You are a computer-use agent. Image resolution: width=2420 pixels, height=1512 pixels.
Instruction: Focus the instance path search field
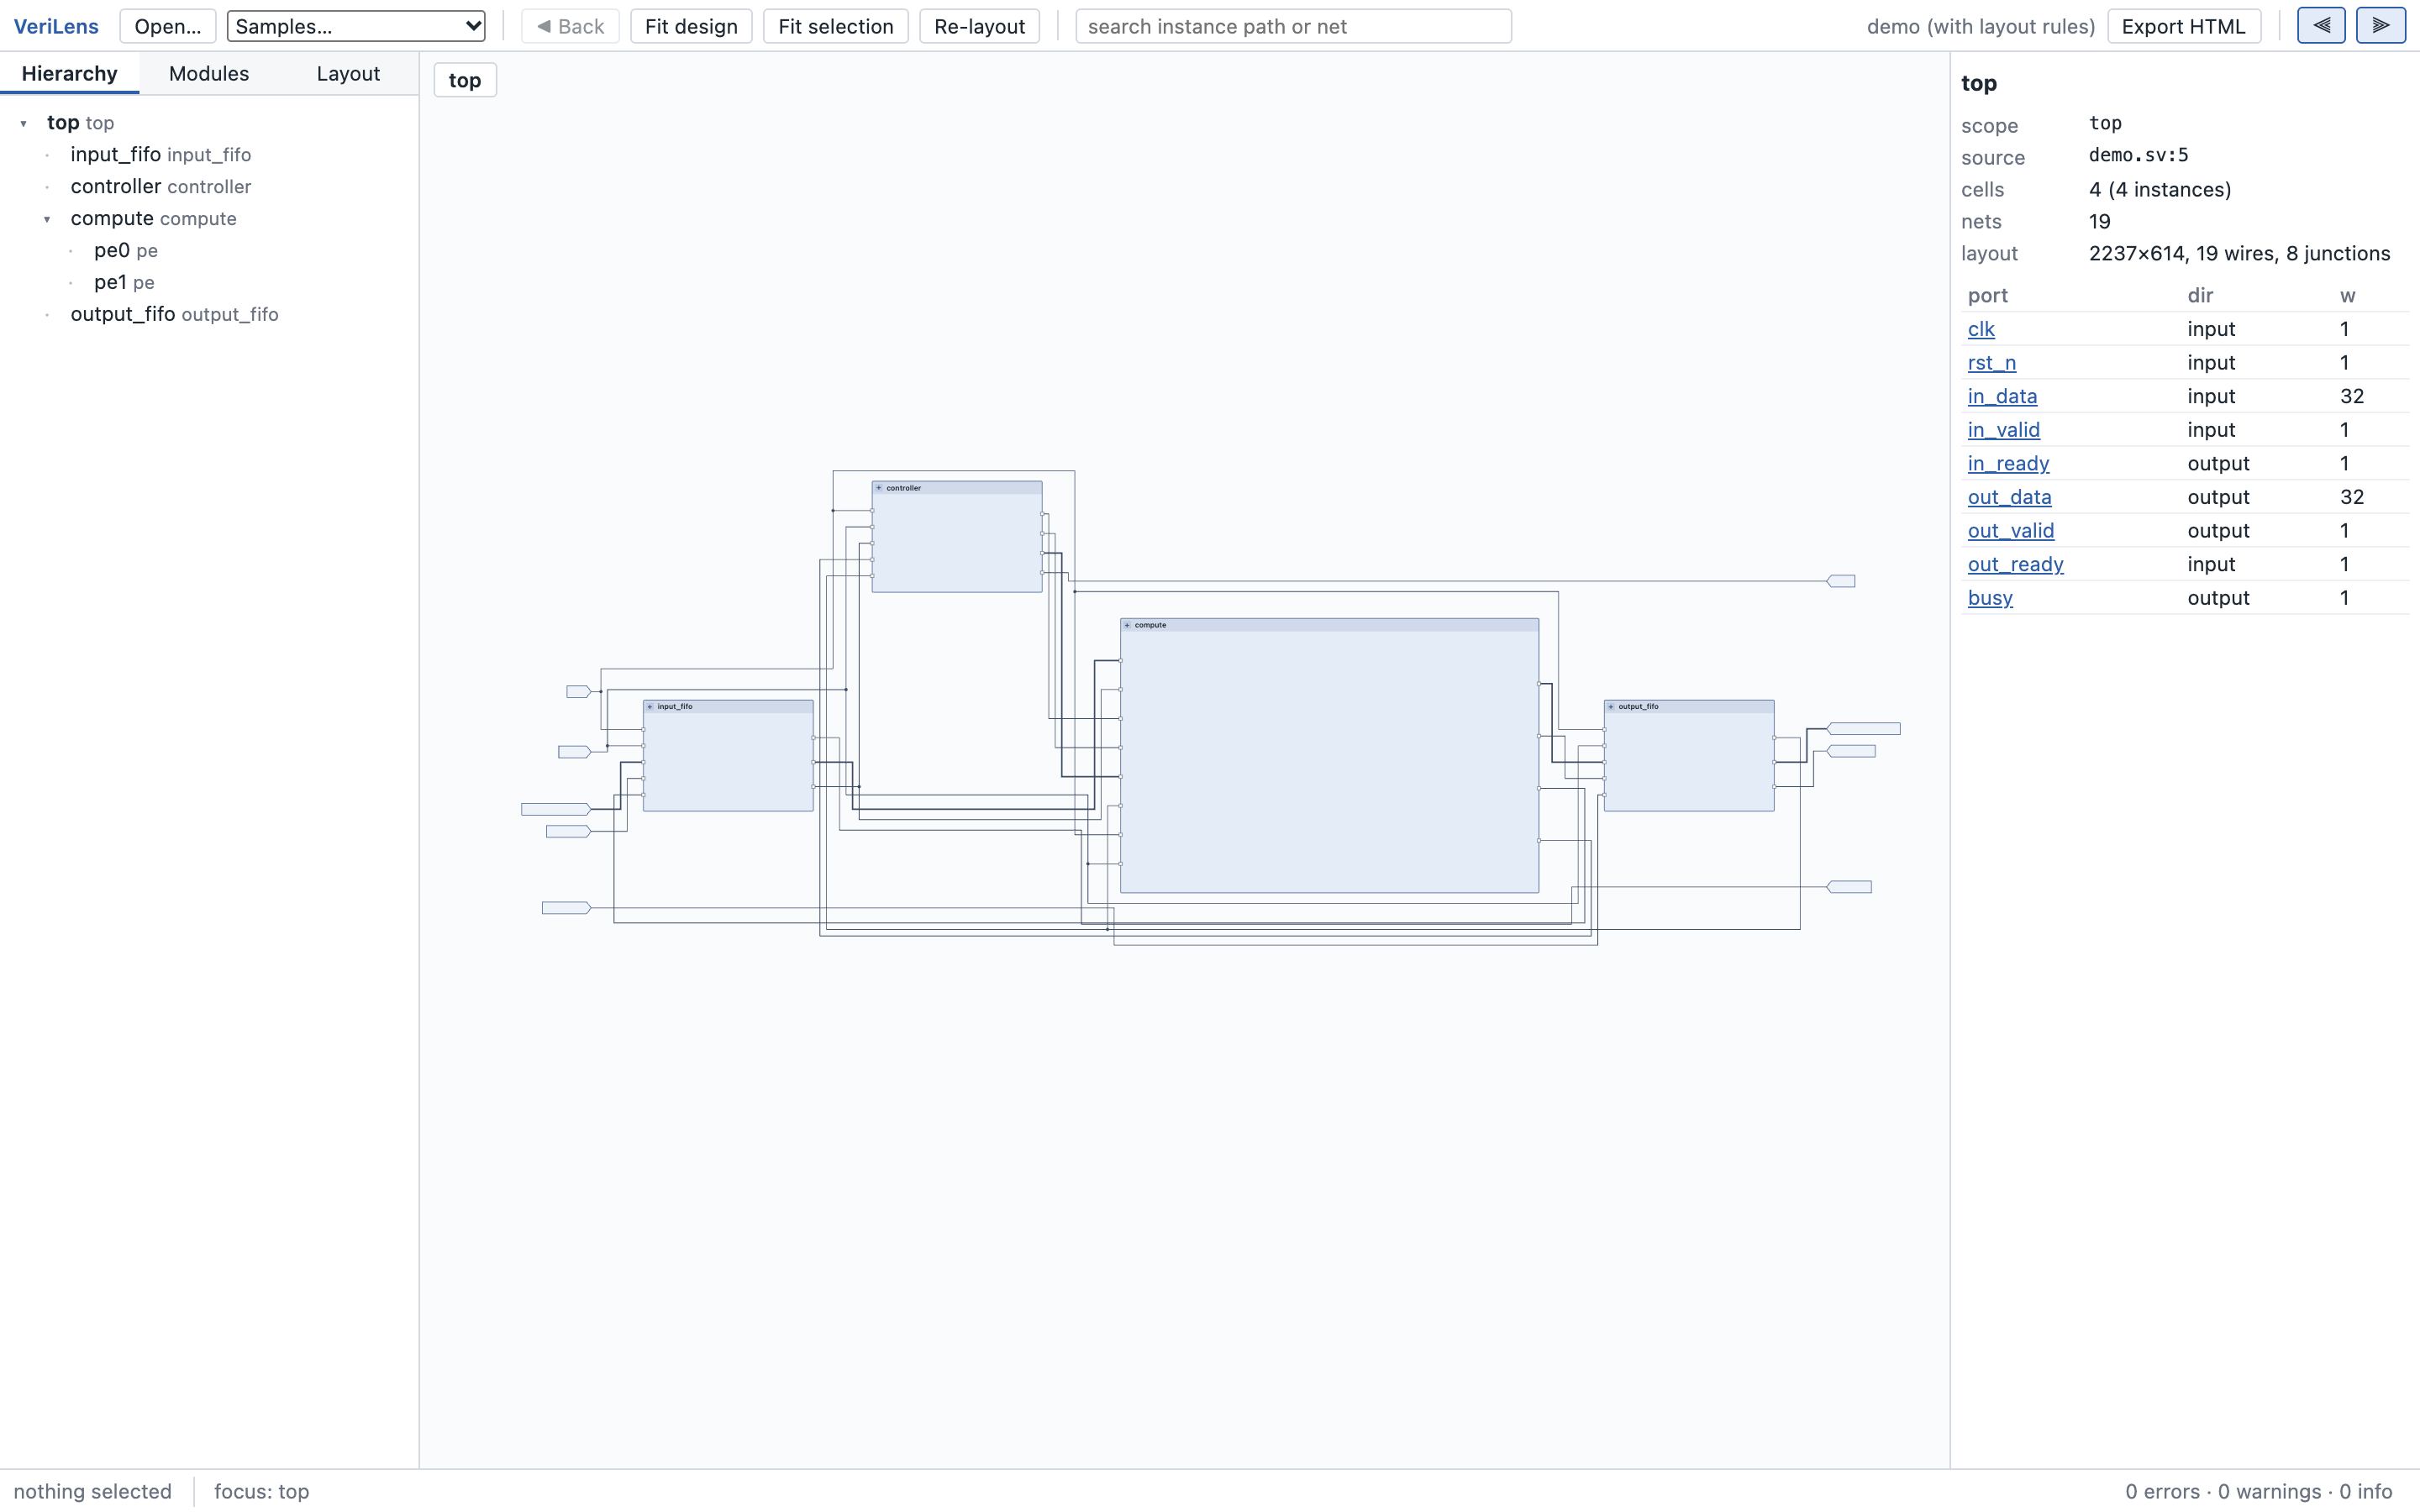(1293, 26)
